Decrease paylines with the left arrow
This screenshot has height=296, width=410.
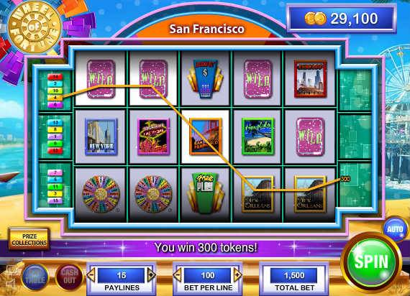coord(91,275)
